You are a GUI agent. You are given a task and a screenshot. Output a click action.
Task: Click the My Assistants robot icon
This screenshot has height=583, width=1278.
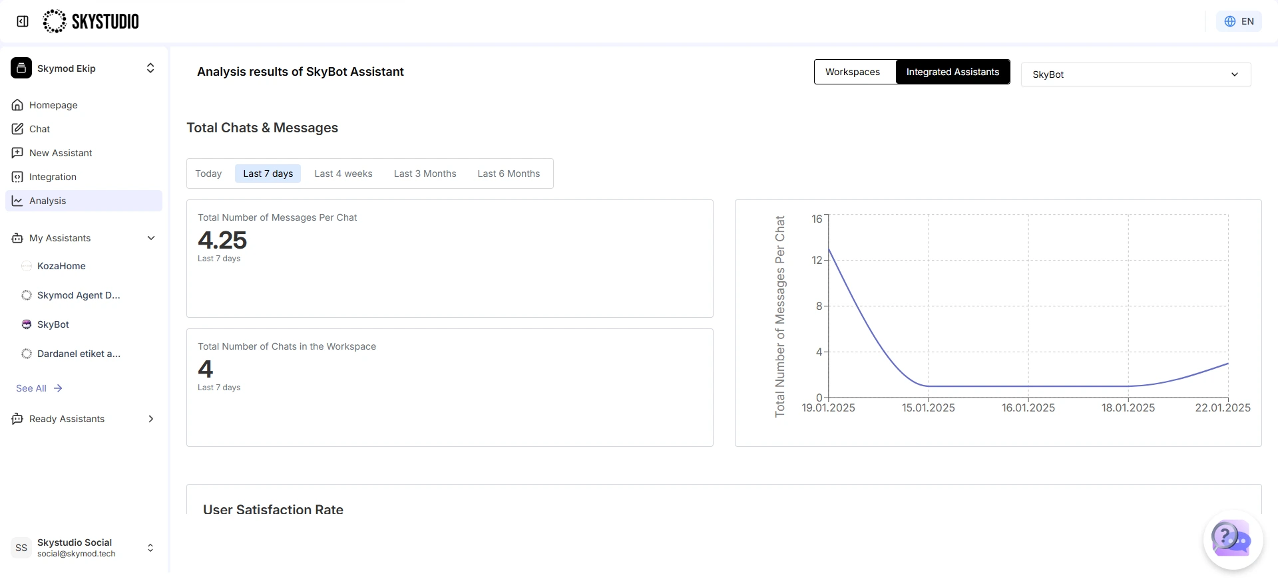point(17,238)
